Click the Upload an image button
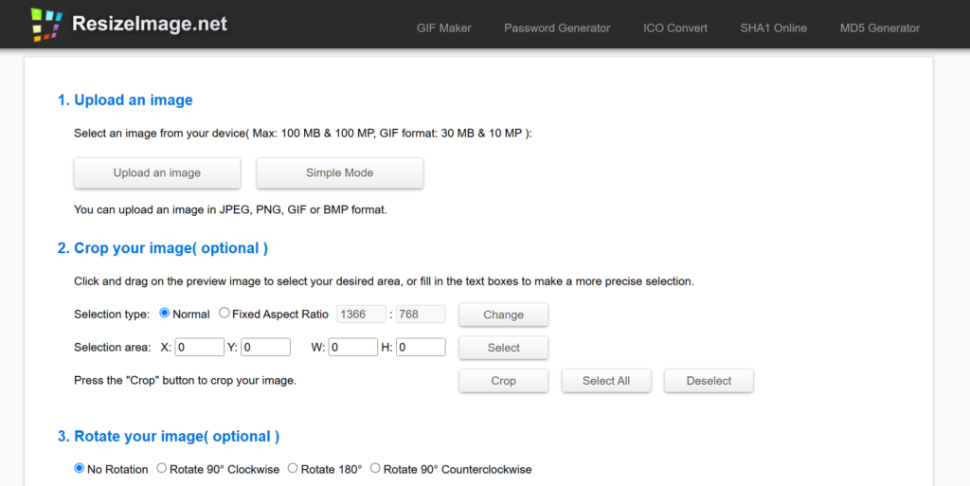The image size is (970, 486). (x=157, y=173)
